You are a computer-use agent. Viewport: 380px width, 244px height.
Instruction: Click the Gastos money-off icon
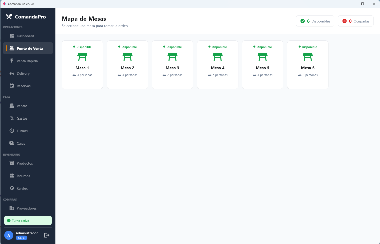coord(12,118)
